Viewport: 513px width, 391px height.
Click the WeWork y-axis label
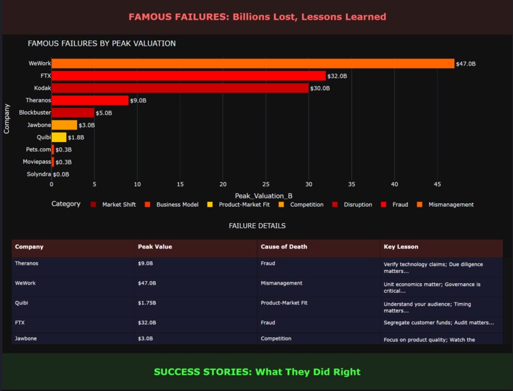point(40,63)
